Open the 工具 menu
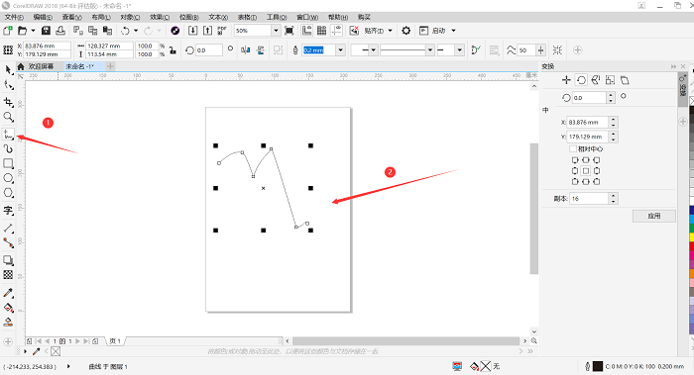Viewport: 694px width, 375px height. (277, 17)
